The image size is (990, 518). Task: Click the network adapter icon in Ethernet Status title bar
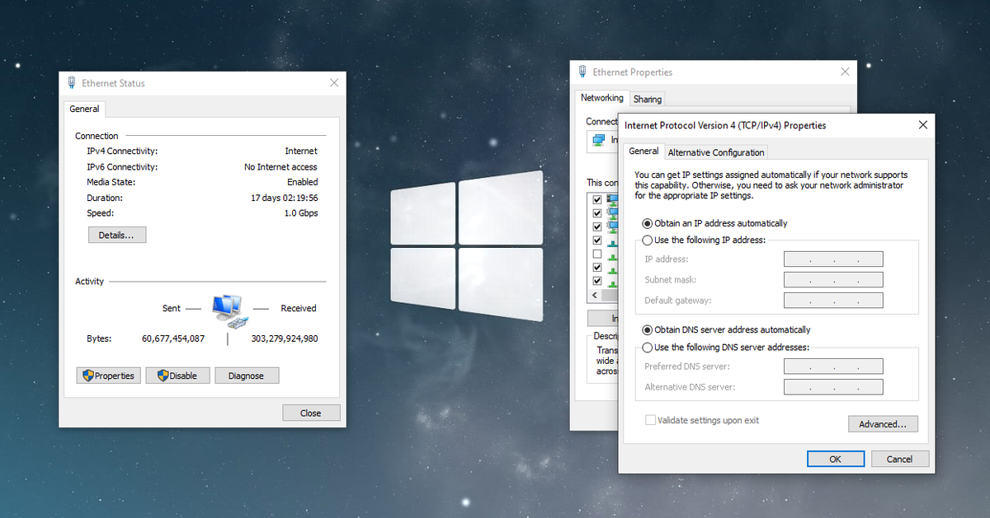tap(71, 82)
